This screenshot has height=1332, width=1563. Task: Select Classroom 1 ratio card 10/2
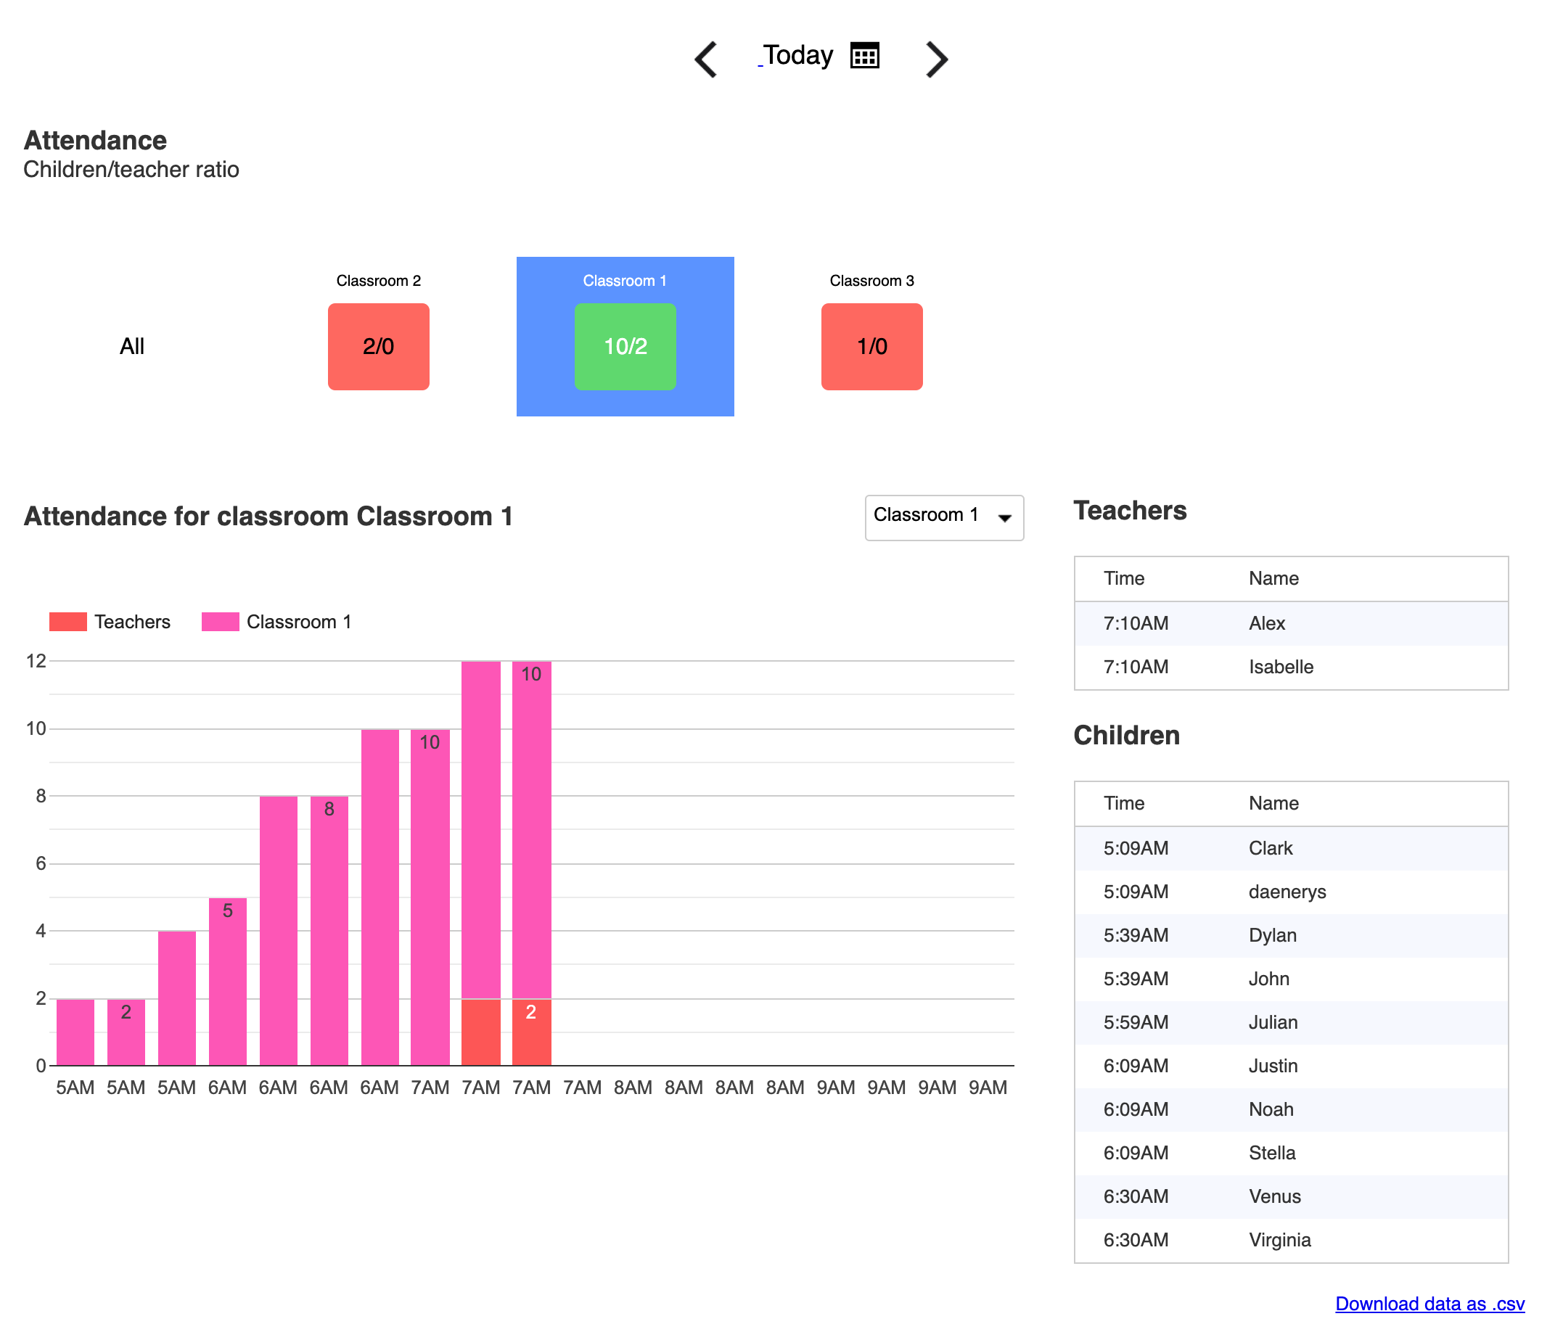(625, 346)
